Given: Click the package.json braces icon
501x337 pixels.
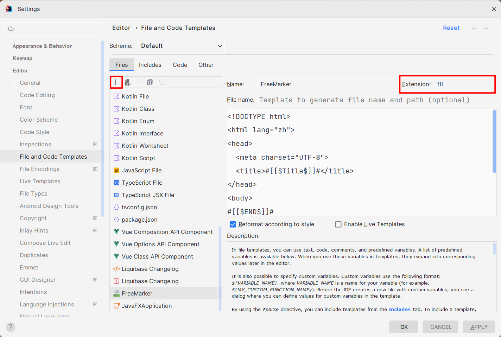Looking at the screenshot, I should point(116,220).
